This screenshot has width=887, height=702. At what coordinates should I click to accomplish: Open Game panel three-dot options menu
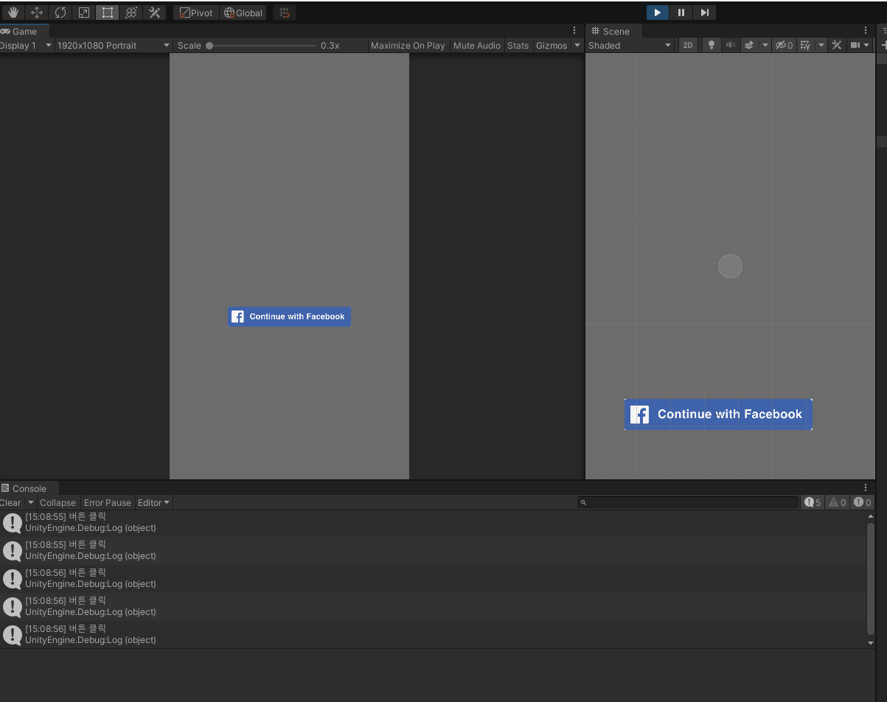(574, 31)
